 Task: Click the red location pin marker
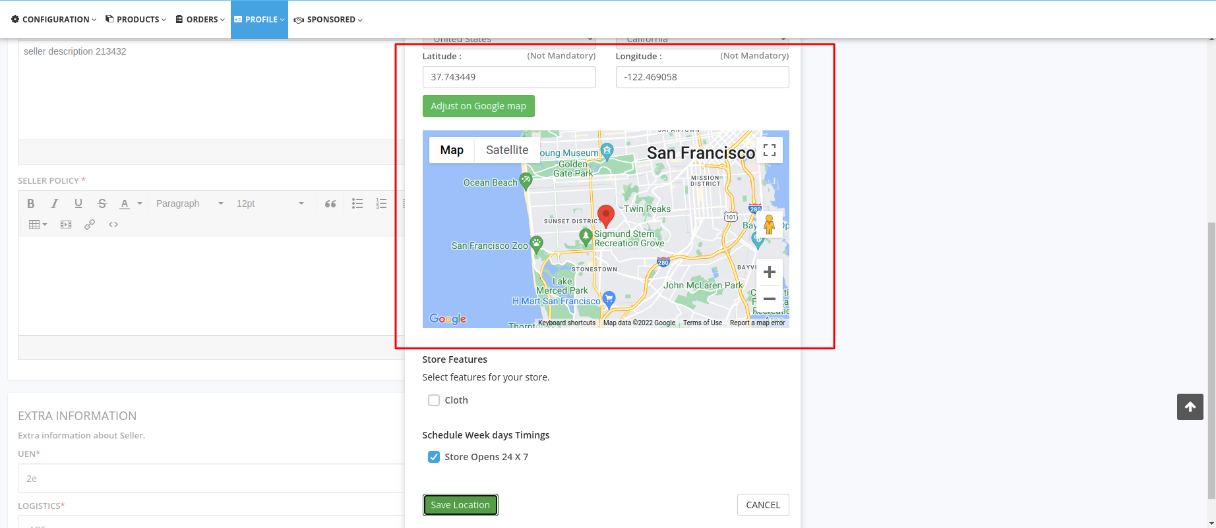[606, 216]
